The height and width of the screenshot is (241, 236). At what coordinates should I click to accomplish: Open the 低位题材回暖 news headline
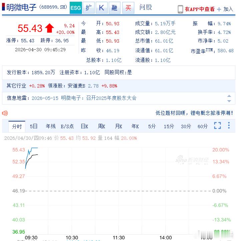194,113
